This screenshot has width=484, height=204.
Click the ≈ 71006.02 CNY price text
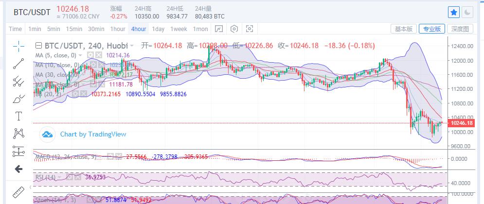click(78, 17)
